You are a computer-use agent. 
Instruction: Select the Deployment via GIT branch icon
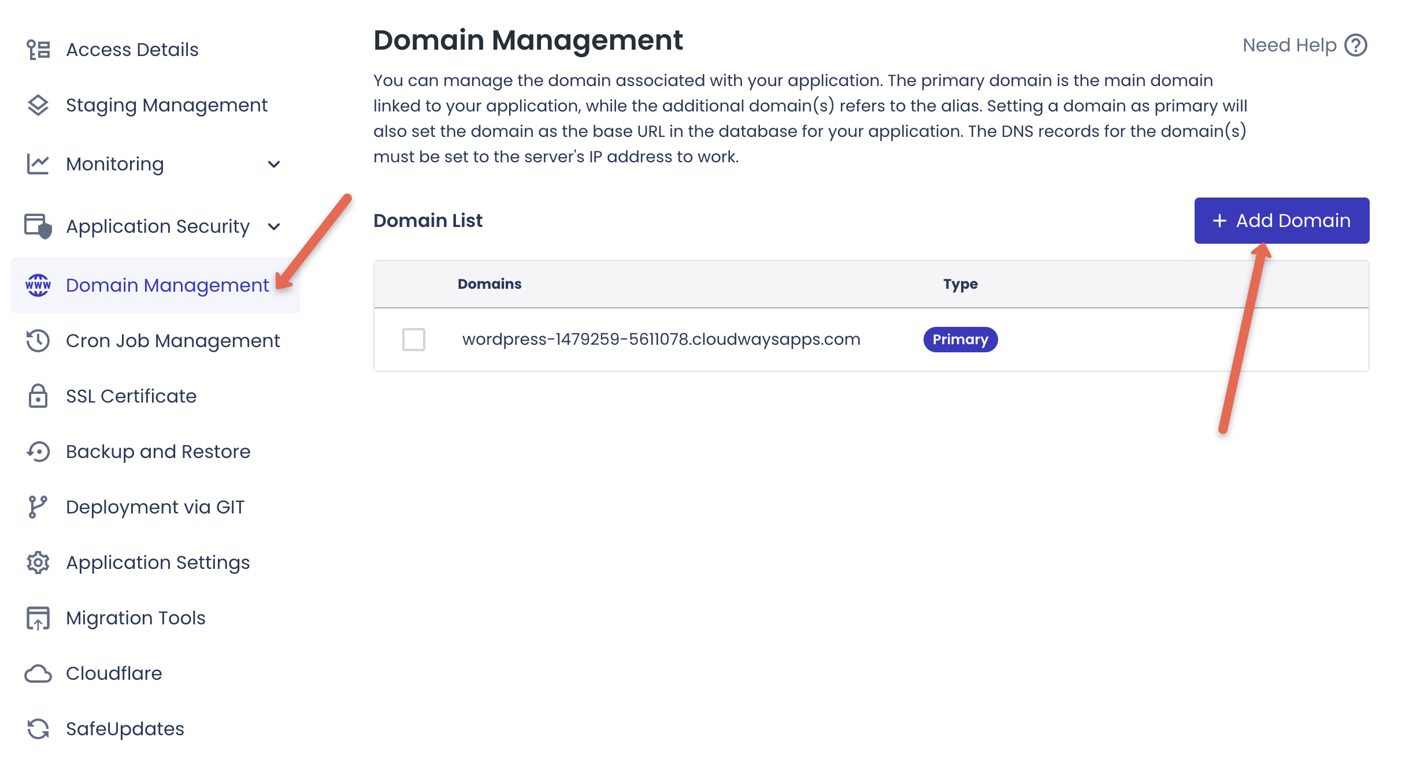pos(37,507)
